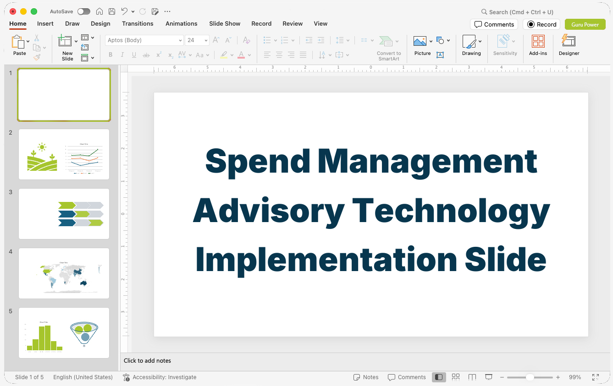Open the Insert tab

pos(45,23)
